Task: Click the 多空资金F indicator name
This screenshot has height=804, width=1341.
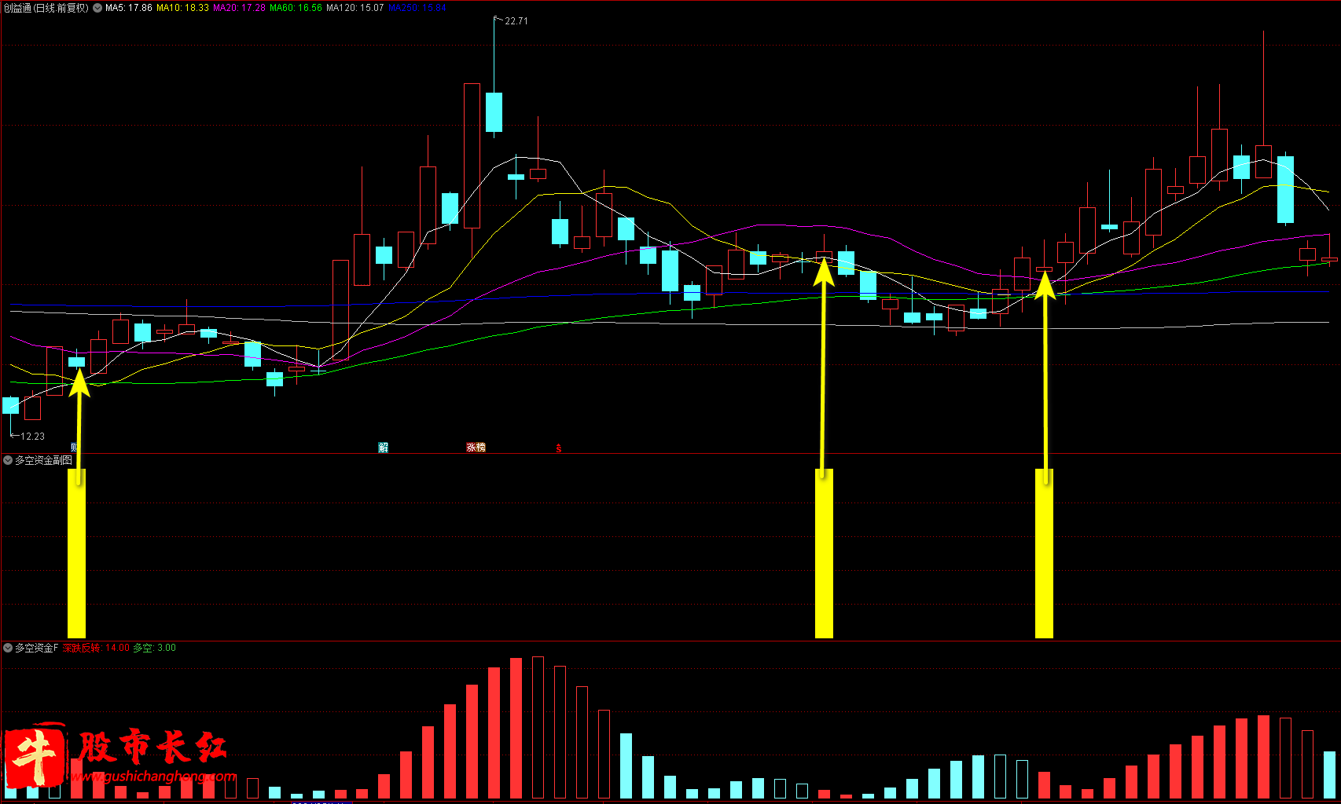Action: pos(36,648)
